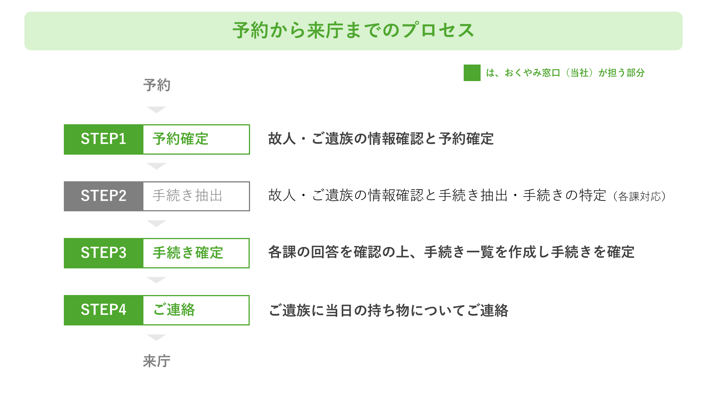Click the 予約 heading at the top
Image resolution: width=707 pixels, height=402 pixels.
[157, 85]
